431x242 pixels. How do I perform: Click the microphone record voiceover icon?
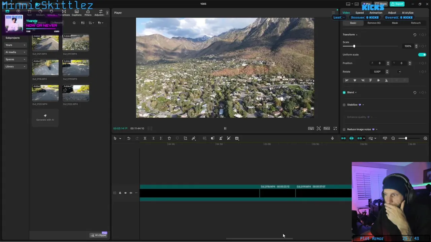[x=332, y=138]
